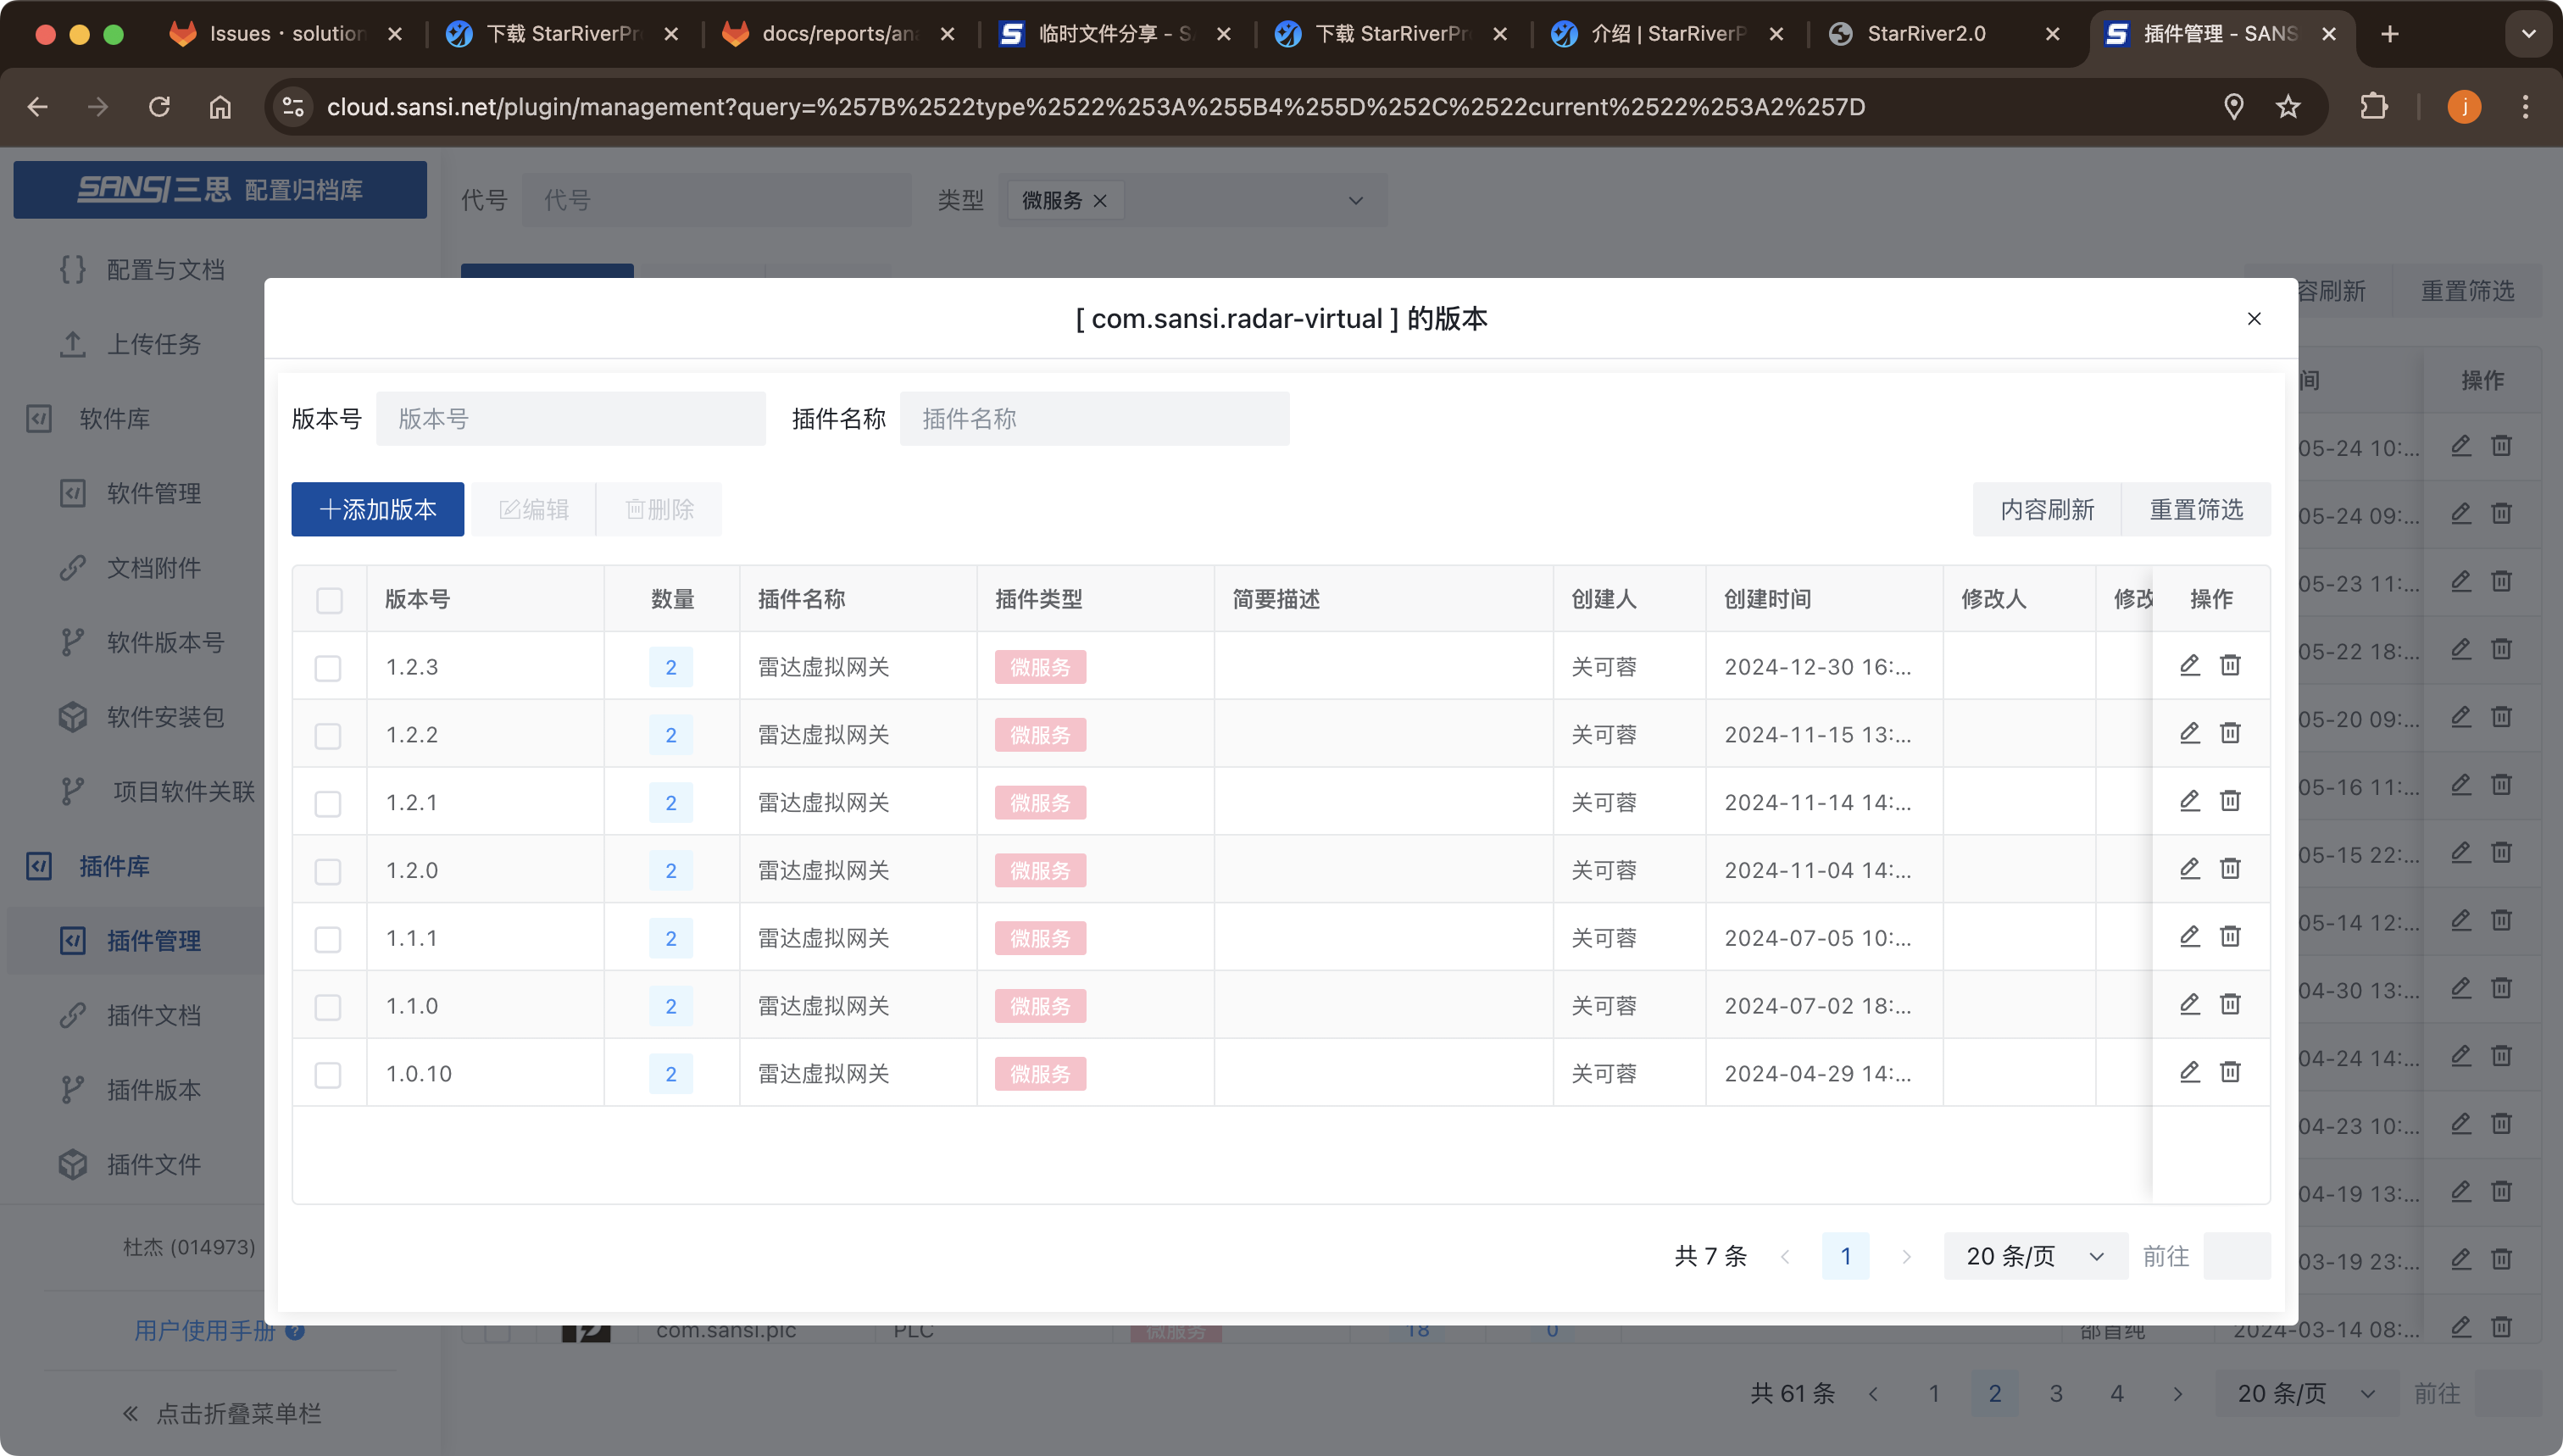Go to next page in background pagination
2563x1456 pixels.
point(2178,1393)
